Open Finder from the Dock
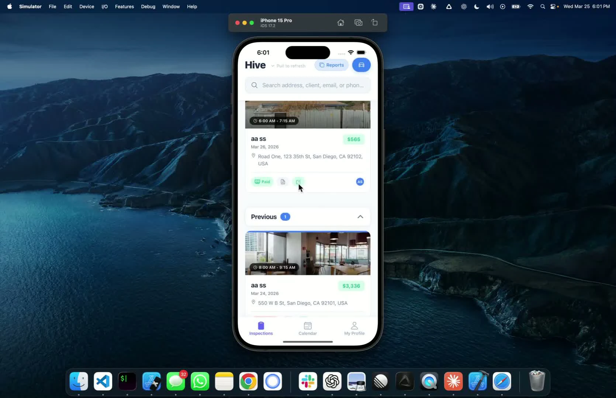The width and height of the screenshot is (616, 398). point(79,381)
